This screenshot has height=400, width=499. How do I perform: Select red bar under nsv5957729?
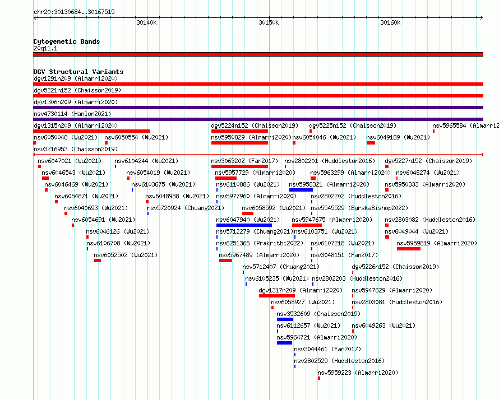coord(226,178)
